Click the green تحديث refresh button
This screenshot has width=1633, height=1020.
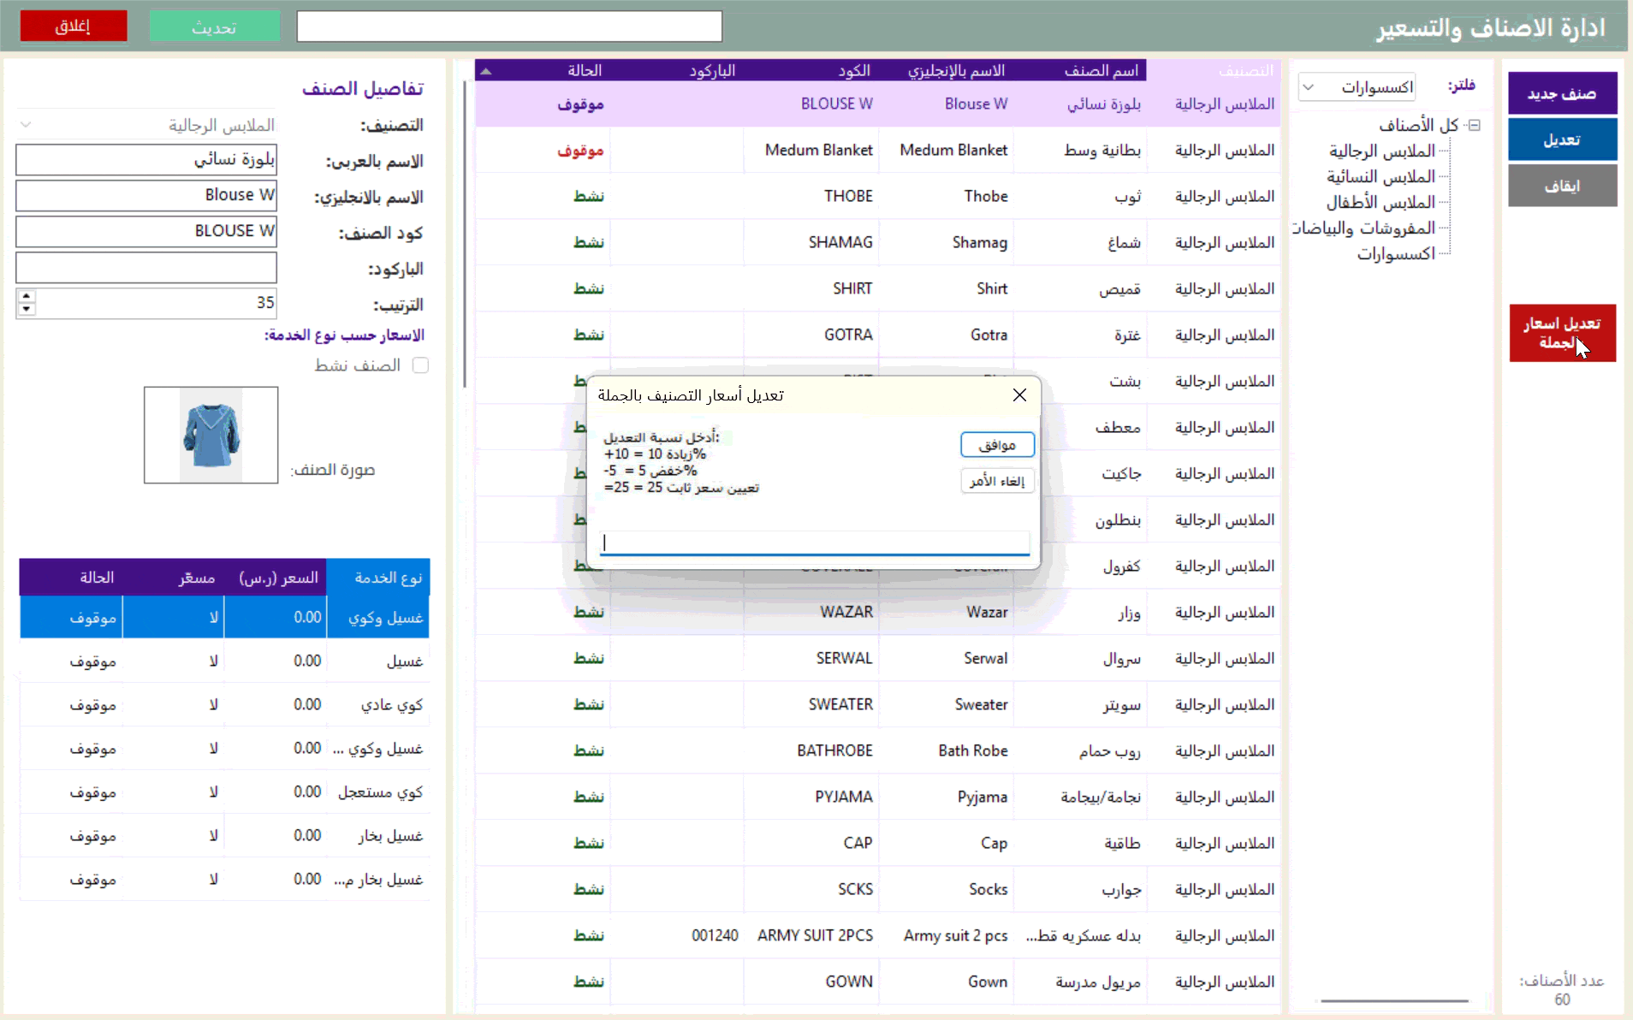tap(214, 26)
